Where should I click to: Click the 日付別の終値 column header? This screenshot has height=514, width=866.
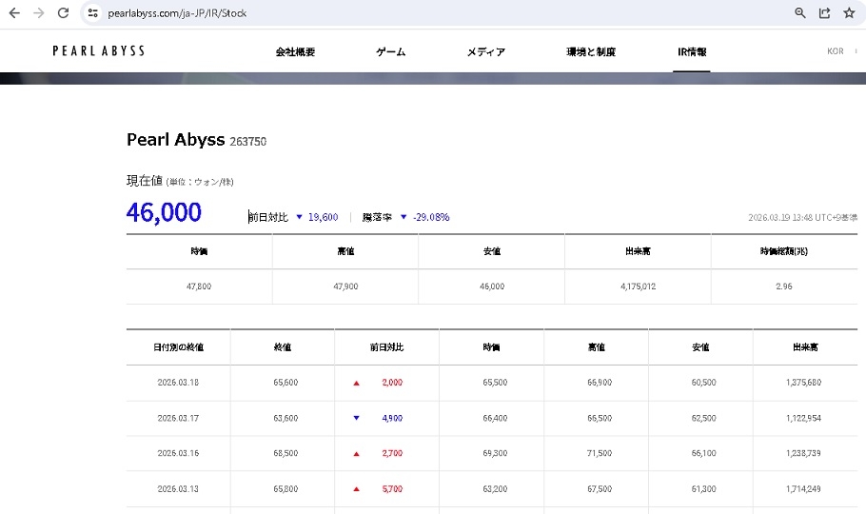click(178, 347)
